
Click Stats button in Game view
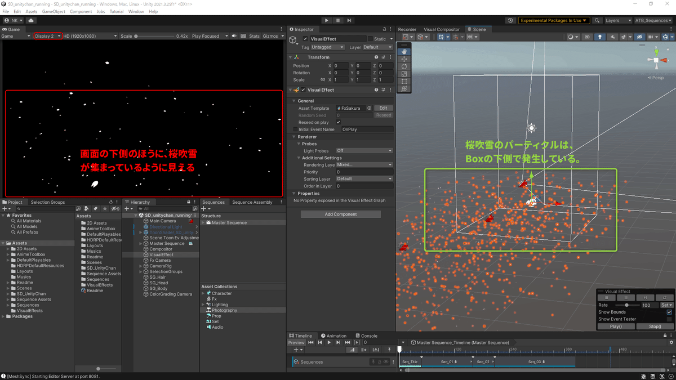(254, 36)
